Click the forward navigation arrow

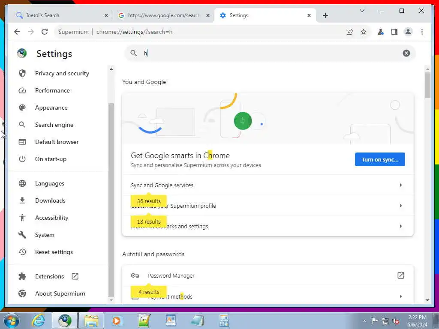(x=31, y=32)
